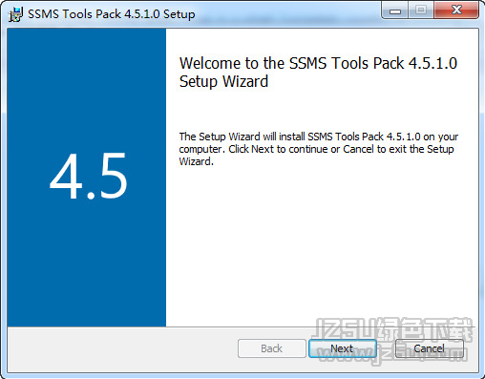Click the 4.5.1.0 version in the welcome heading

[433, 63]
